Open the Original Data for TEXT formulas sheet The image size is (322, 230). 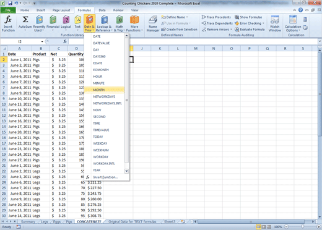click(133, 221)
